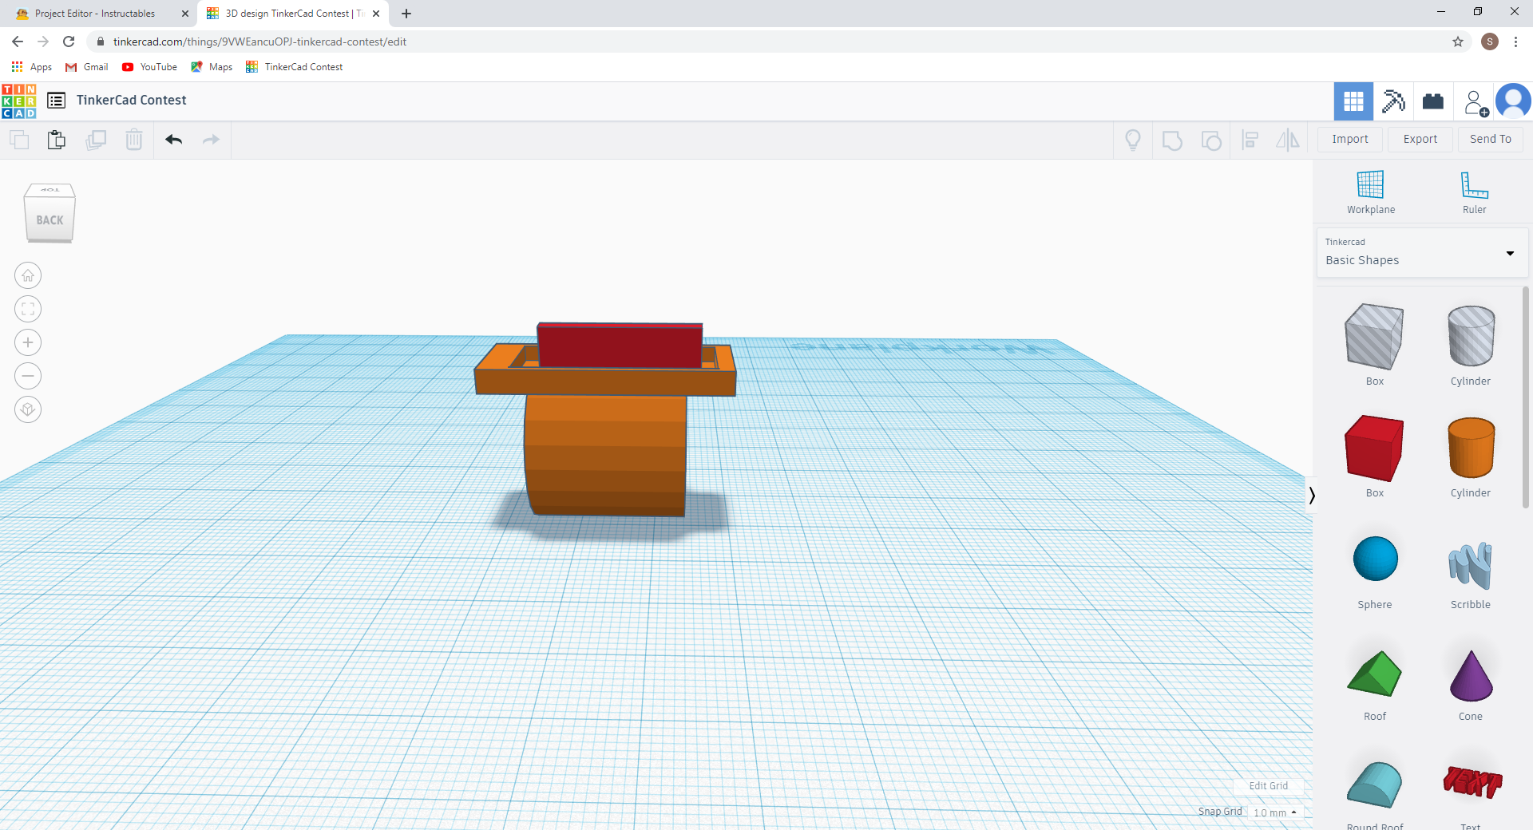Select the Workplane tool
Viewport: 1533px width, 830px height.
(x=1371, y=192)
